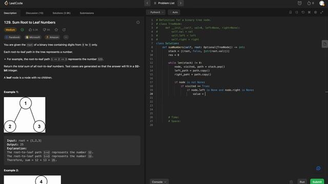The height and width of the screenshot is (184, 328).
Task: Add problem to favorites star
Action: pyautogui.click(x=56, y=30)
